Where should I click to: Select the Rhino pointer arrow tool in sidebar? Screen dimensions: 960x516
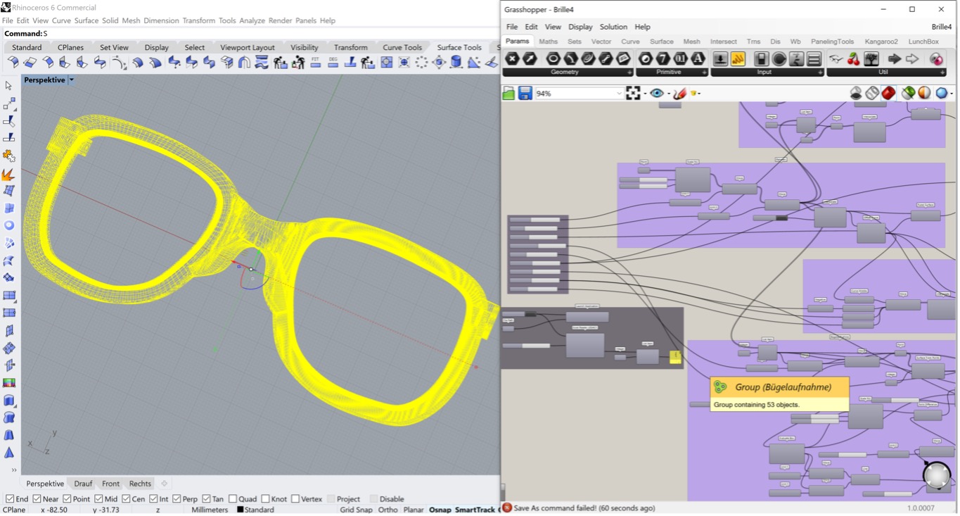(x=8, y=86)
